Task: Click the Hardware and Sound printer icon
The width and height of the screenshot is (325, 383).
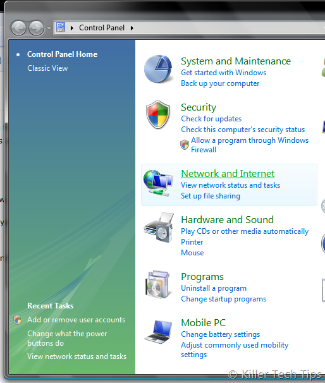Action: (x=159, y=228)
